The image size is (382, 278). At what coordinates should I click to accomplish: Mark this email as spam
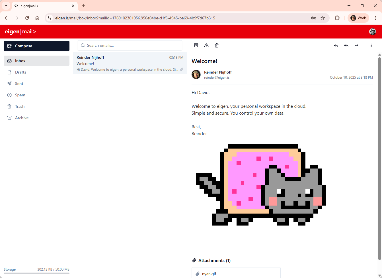(206, 45)
